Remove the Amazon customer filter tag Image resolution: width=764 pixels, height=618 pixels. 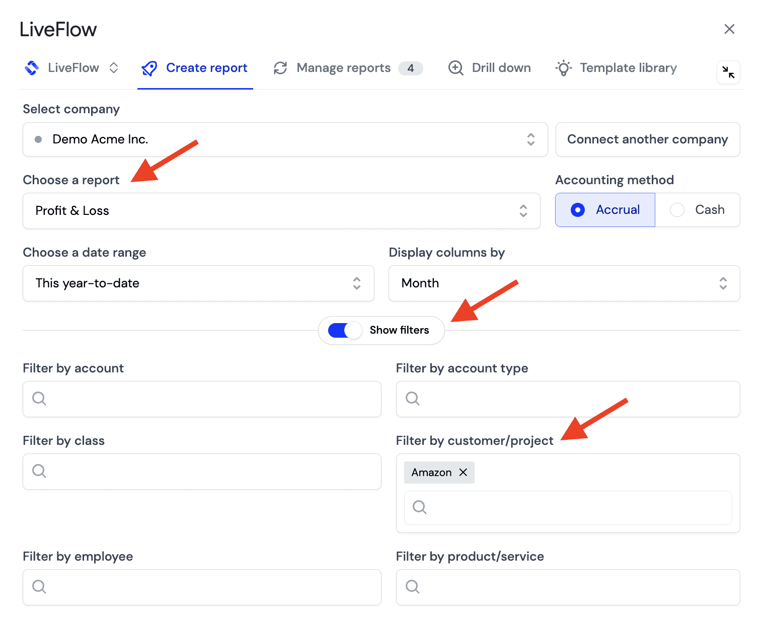[464, 472]
